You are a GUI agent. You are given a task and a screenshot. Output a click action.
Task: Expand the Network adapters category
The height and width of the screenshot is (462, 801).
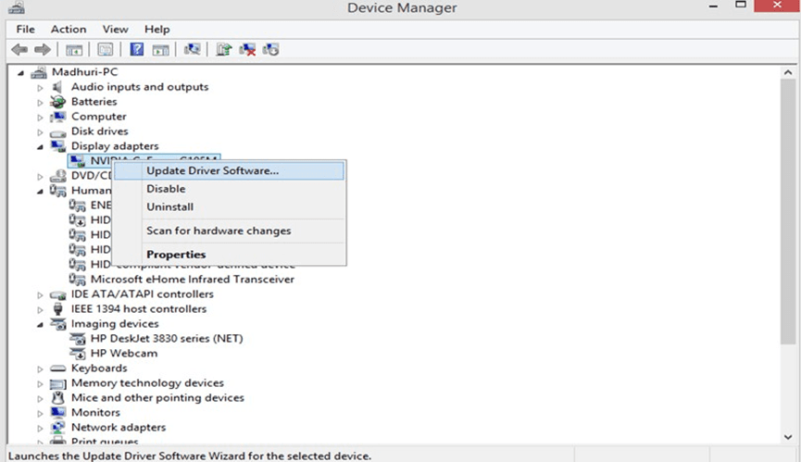click(x=40, y=428)
